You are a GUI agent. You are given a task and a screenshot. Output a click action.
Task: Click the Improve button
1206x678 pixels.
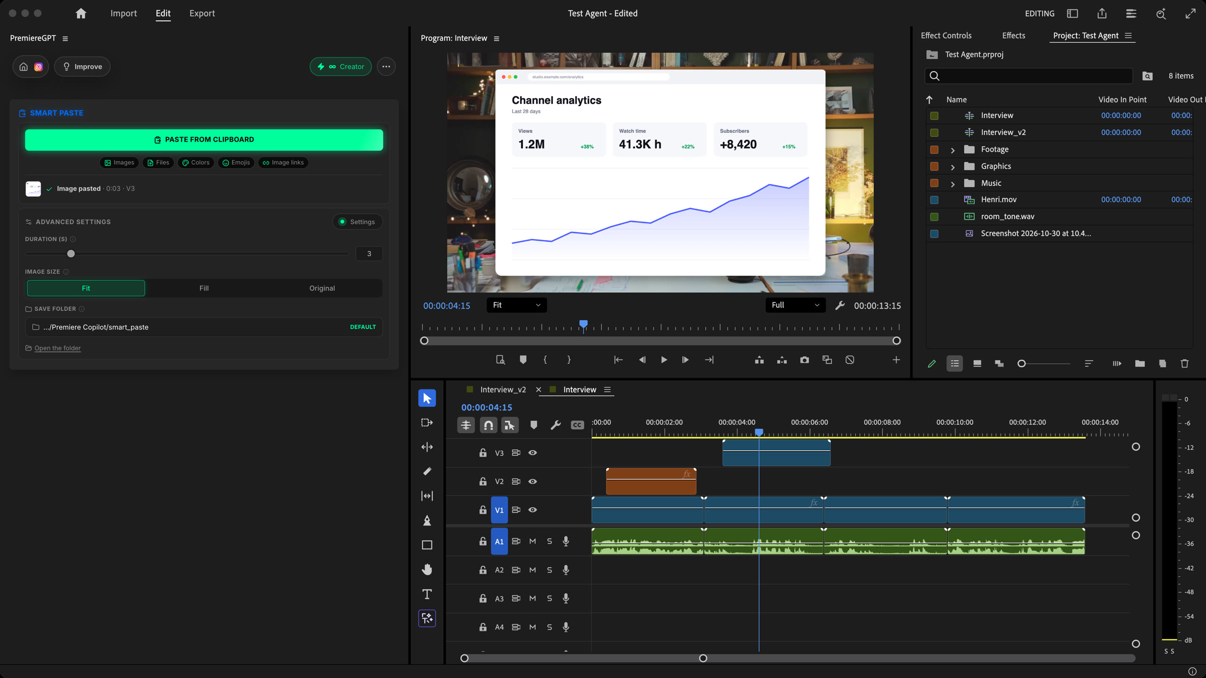tap(82, 66)
